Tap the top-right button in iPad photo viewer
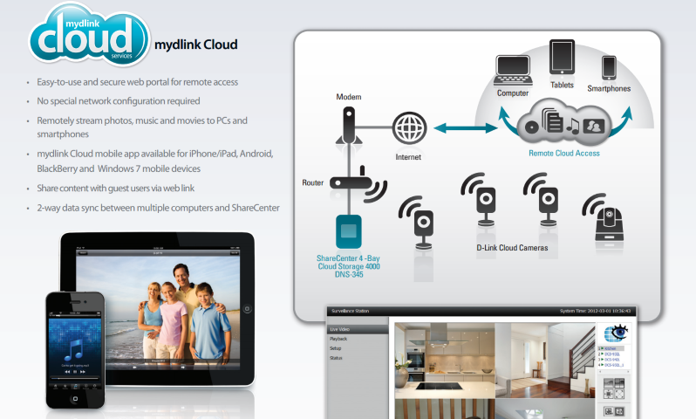The image size is (696, 419). 234,252
